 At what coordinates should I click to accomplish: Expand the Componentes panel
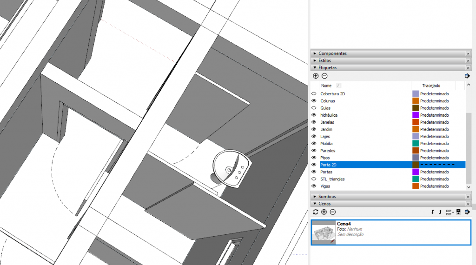click(315, 53)
